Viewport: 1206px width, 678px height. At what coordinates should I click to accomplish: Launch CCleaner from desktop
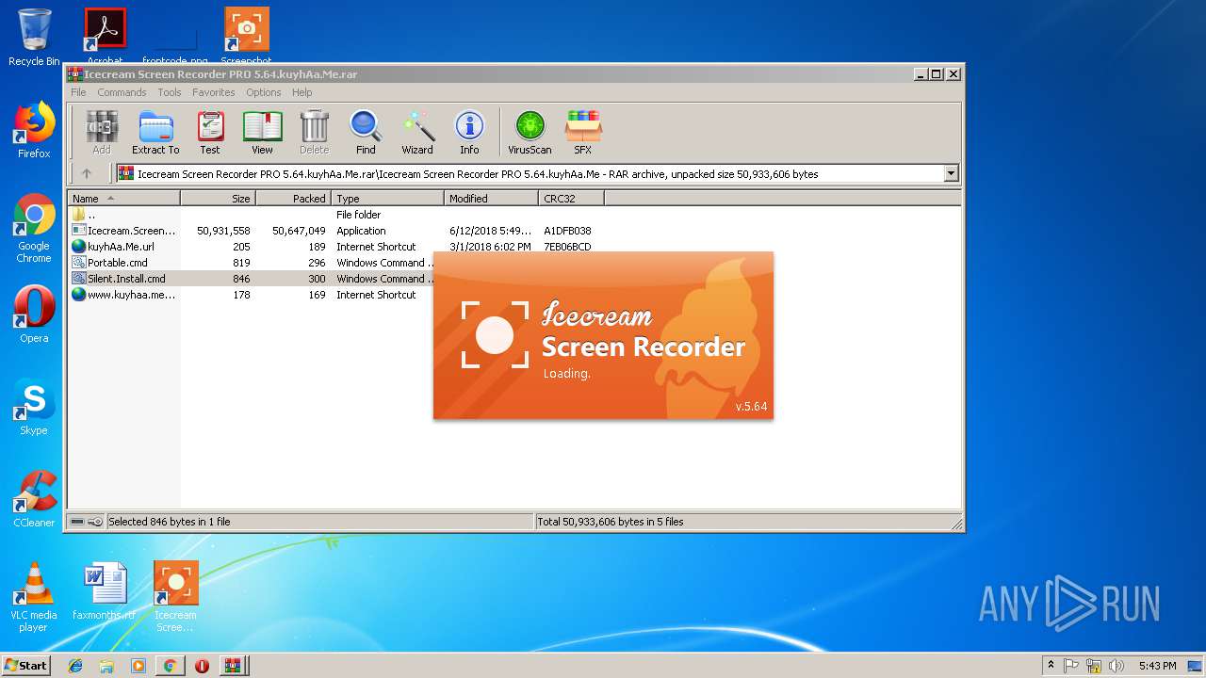(x=34, y=499)
